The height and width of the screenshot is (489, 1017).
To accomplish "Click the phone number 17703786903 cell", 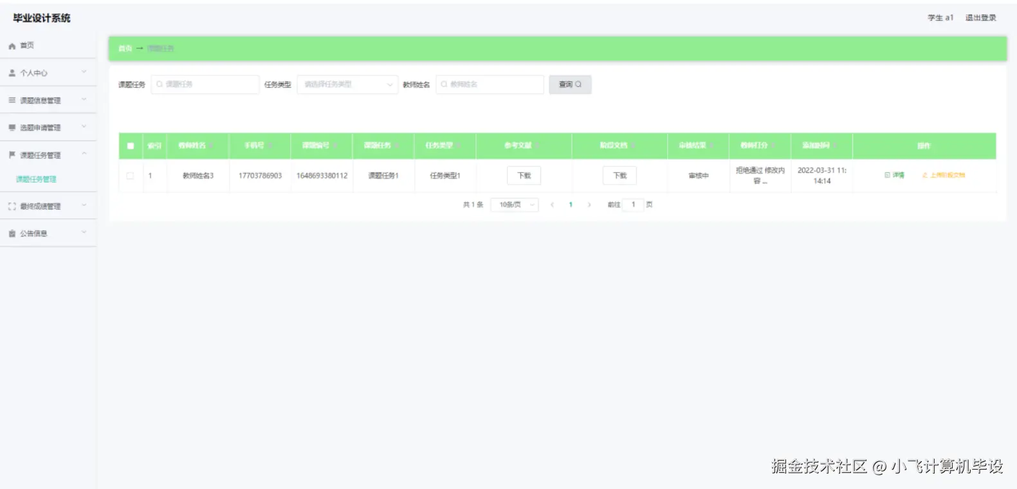I will click(x=260, y=176).
